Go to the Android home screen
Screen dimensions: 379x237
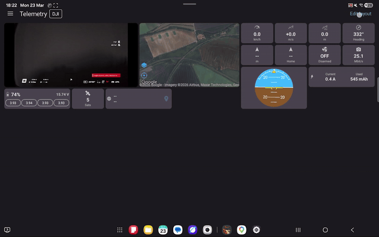(x=325, y=230)
